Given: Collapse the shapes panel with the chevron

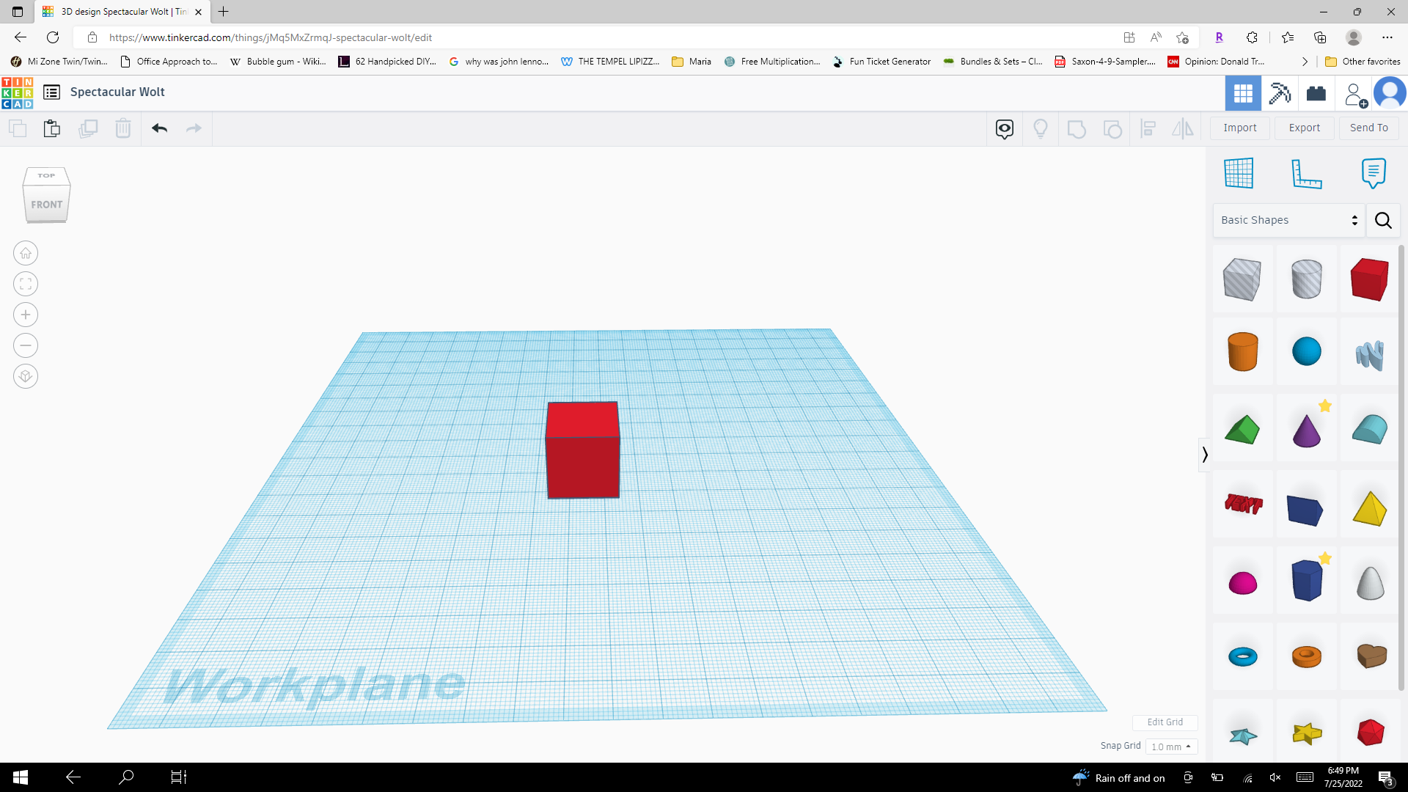Looking at the screenshot, I should [x=1205, y=455].
